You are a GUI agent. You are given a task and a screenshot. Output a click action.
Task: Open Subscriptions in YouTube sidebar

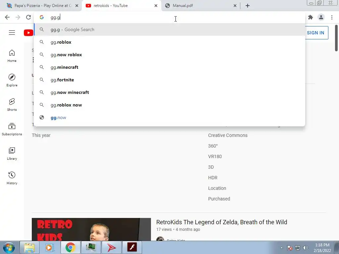(12, 129)
